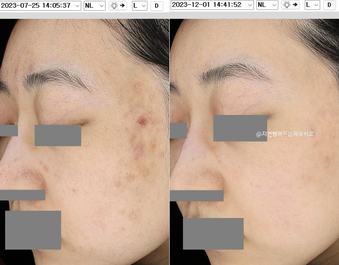Click the Korean watermark text on the right photo
Screen dimensions: 339x265
[x=285, y=134]
